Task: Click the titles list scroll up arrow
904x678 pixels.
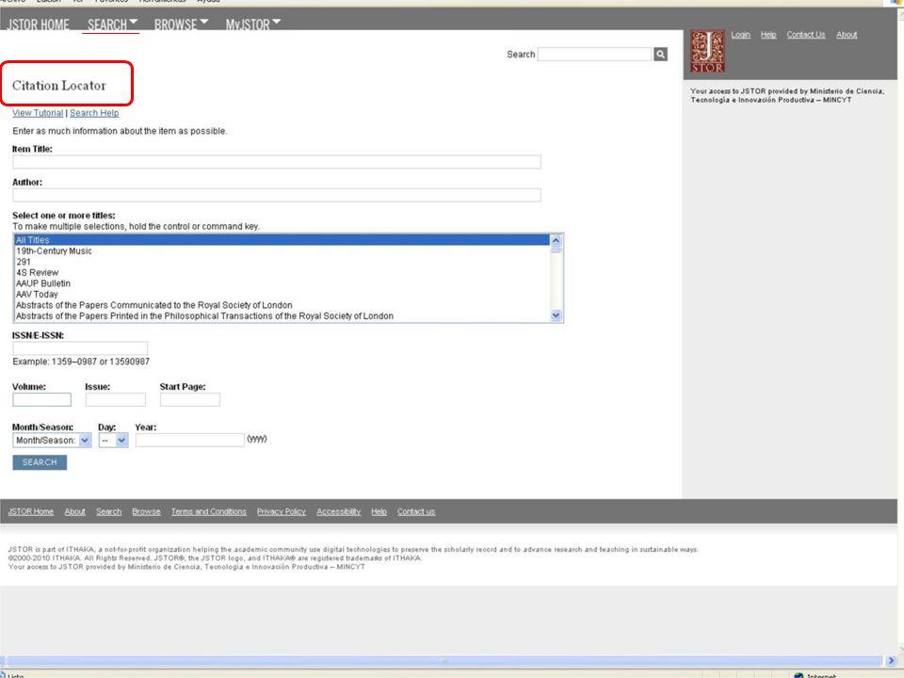Action: (556, 240)
